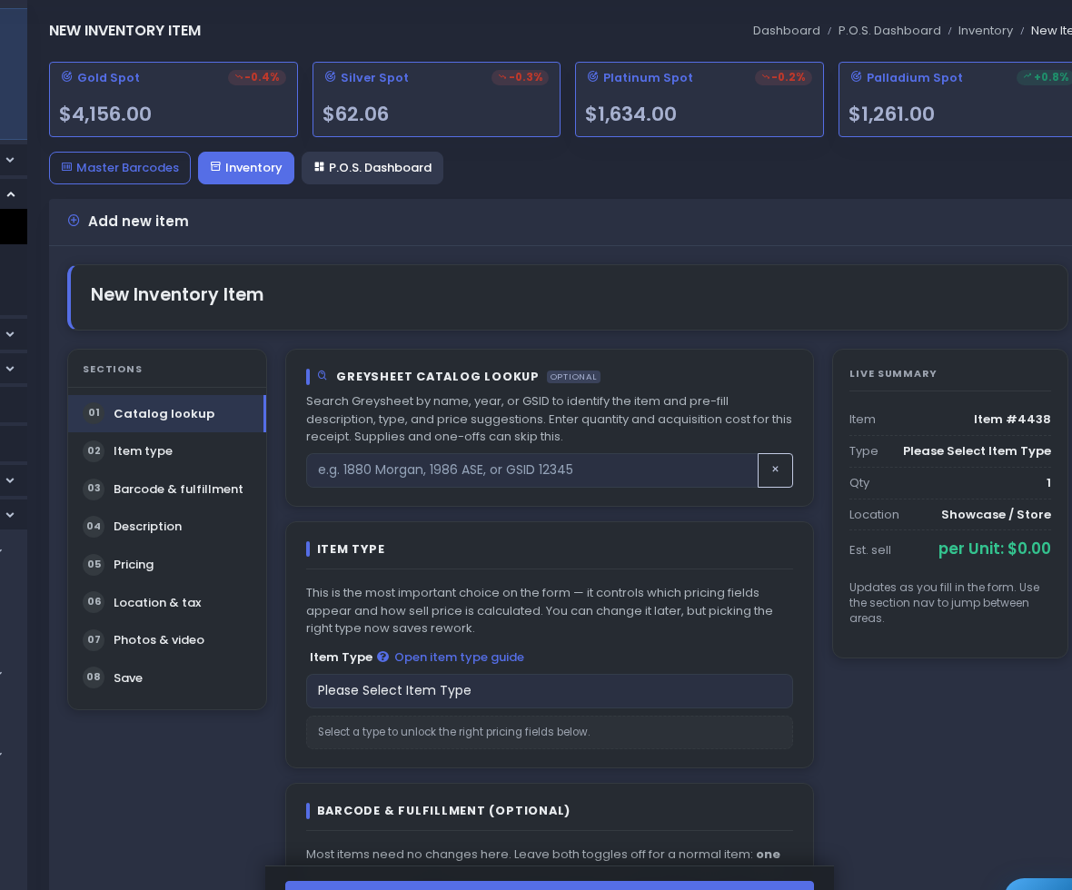The height and width of the screenshot is (890, 1072).
Task: Click the Inventory breadcrumb link
Action: [x=985, y=31]
